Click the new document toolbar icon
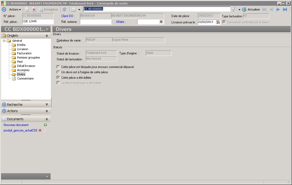Screen dimensions: 292x185 point(27,9)
